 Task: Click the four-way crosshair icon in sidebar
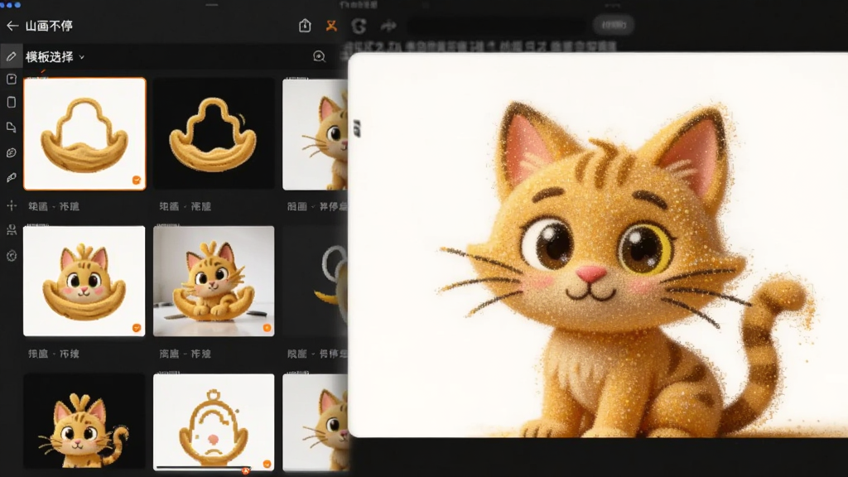point(12,205)
